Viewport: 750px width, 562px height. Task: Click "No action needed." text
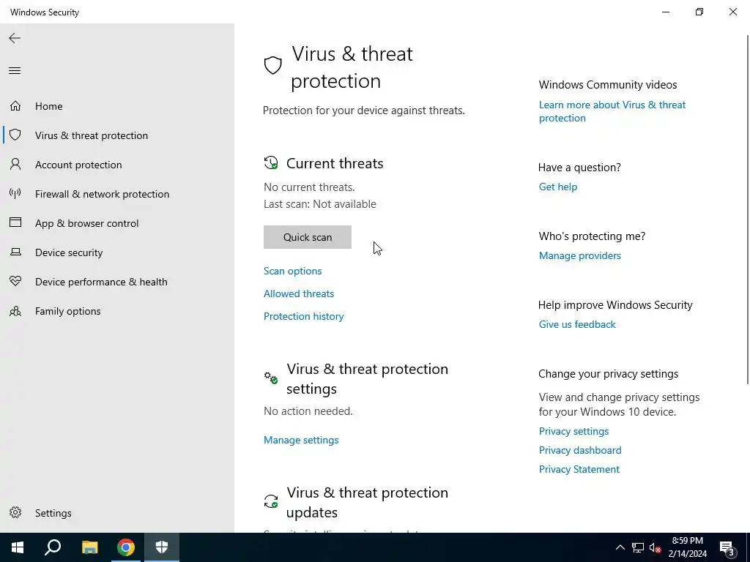point(308,411)
